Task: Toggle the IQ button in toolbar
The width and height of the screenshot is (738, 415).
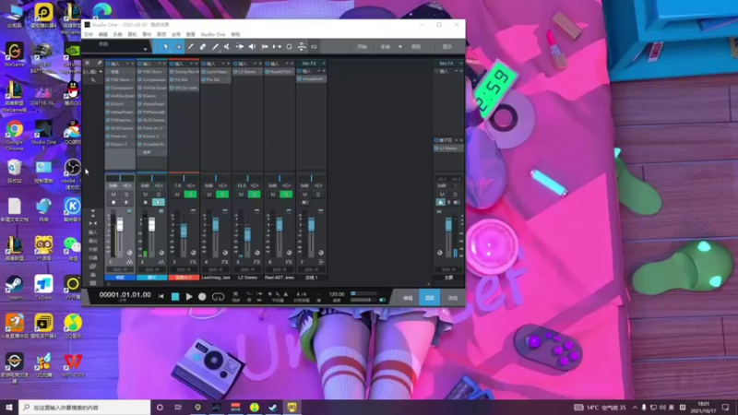Action: coord(314,47)
